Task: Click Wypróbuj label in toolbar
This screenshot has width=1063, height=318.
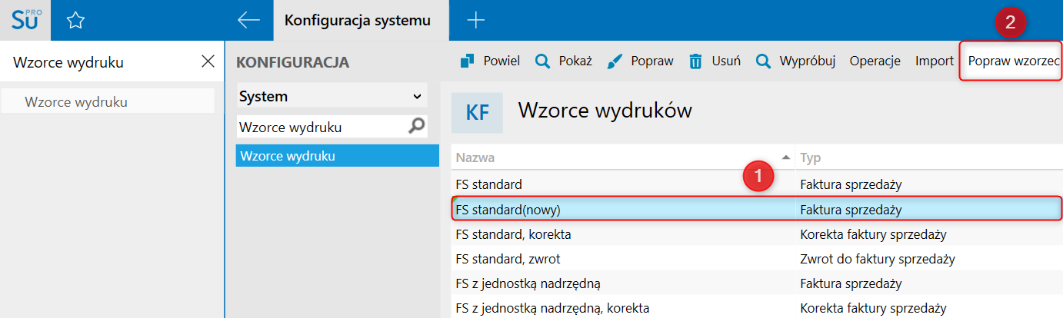Action: 808,61
